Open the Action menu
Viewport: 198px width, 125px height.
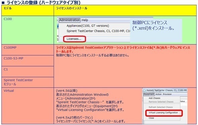click(x=158, y=94)
